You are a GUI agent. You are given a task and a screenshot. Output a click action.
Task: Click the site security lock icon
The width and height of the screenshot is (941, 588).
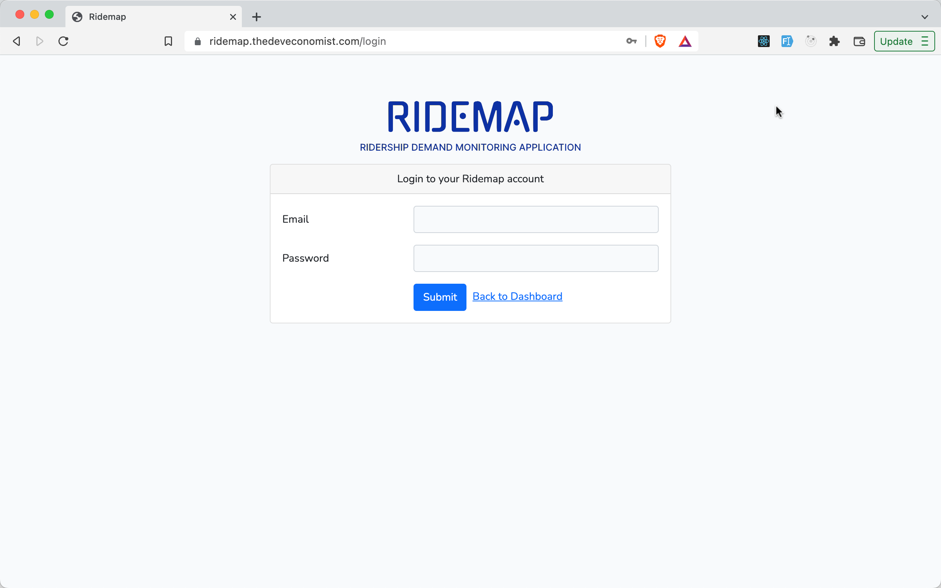pyautogui.click(x=197, y=41)
